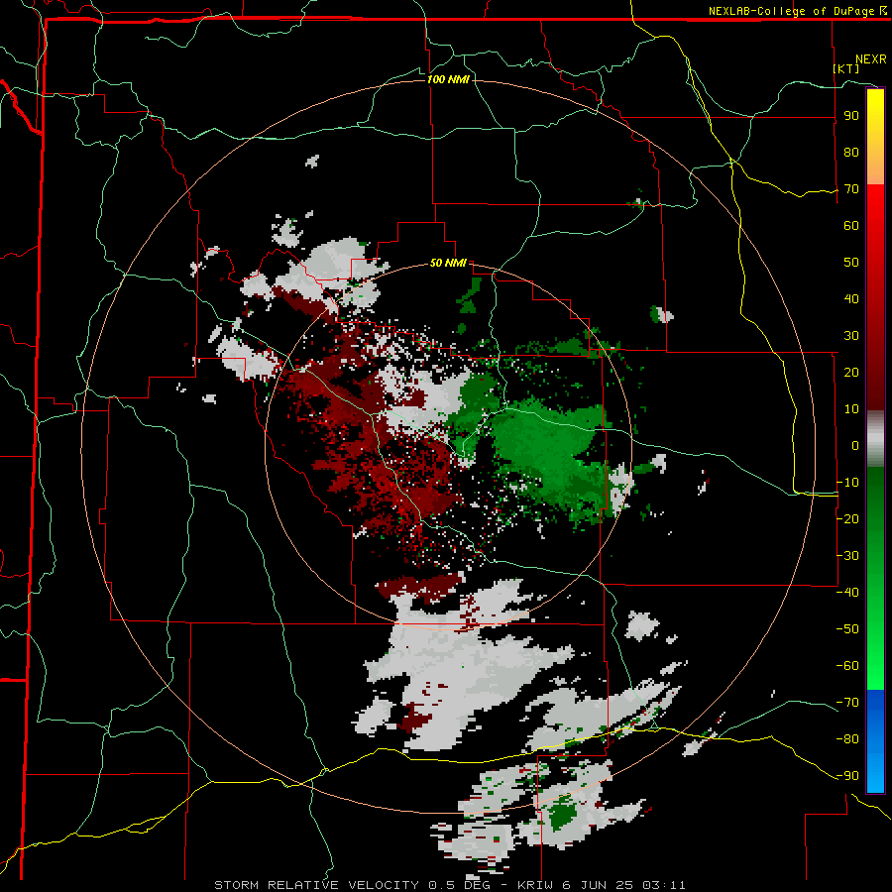Screen dimensions: 892x892
Task: Click the -50 value on the velocity scale
Action: [847, 629]
